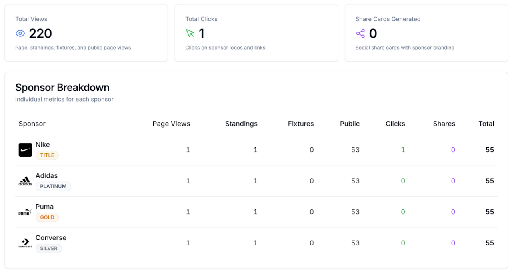
Task: Select the Clicks column header
Action: pos(395,124)
